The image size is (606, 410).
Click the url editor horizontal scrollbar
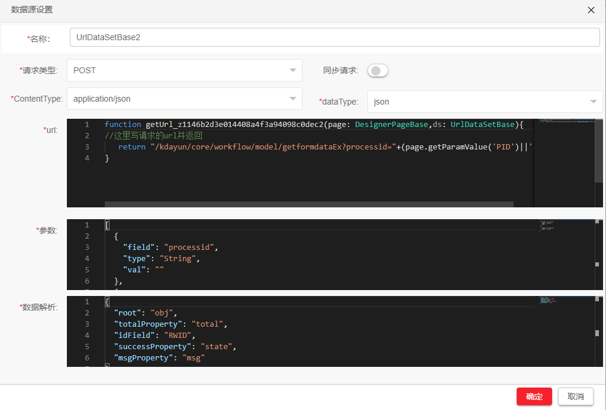(309, 204)
